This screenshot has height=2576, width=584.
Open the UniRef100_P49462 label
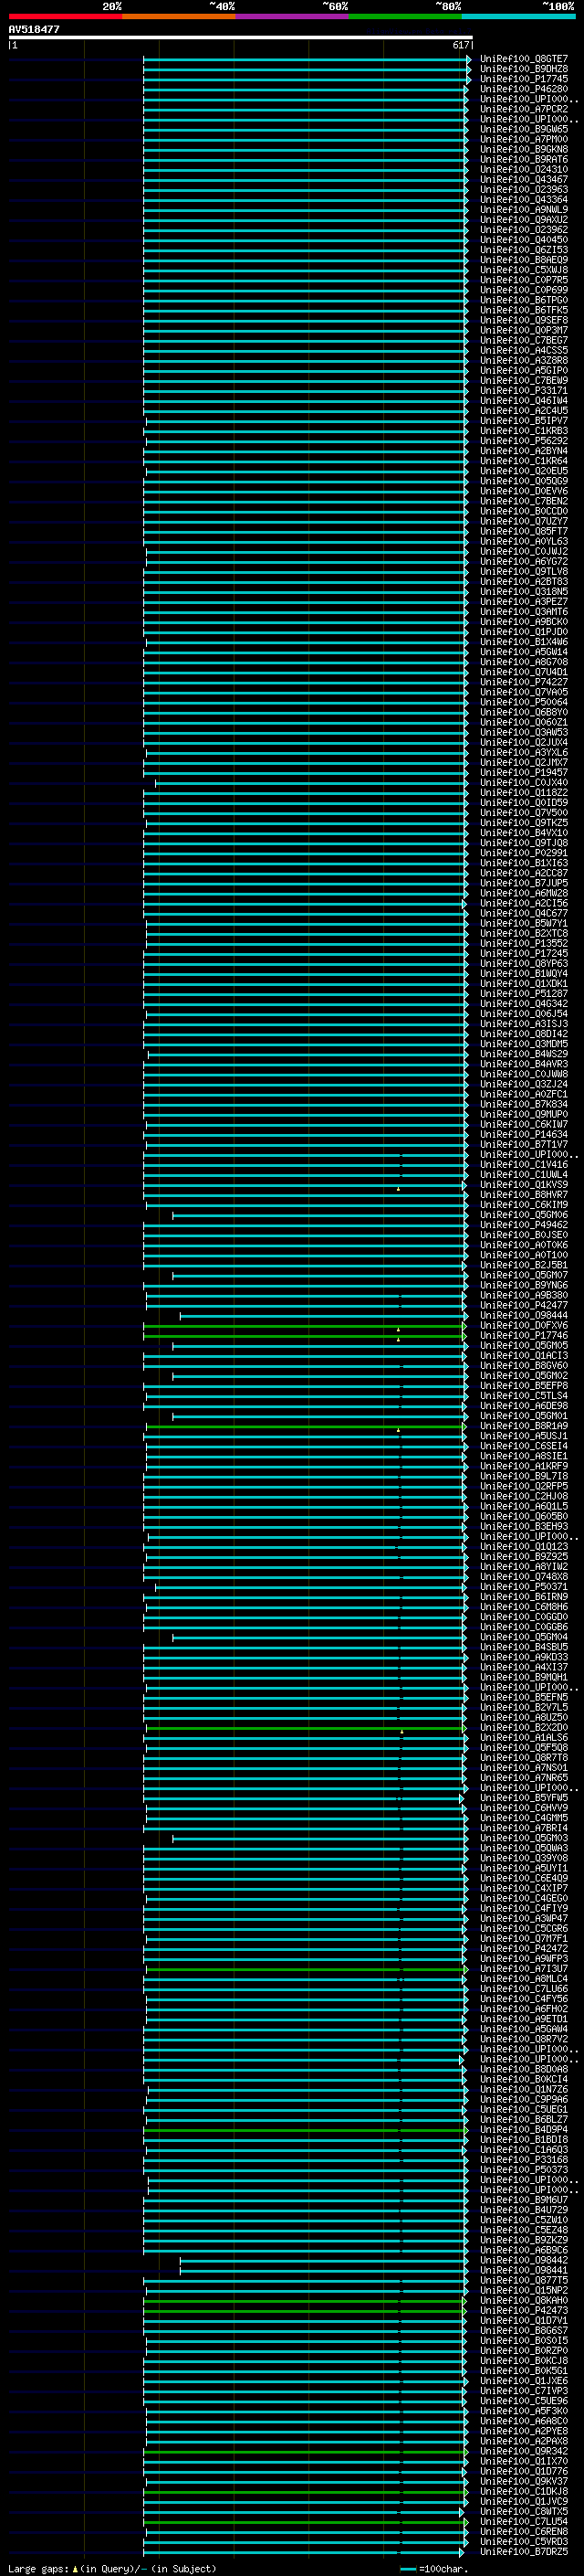click(523, 1225)
